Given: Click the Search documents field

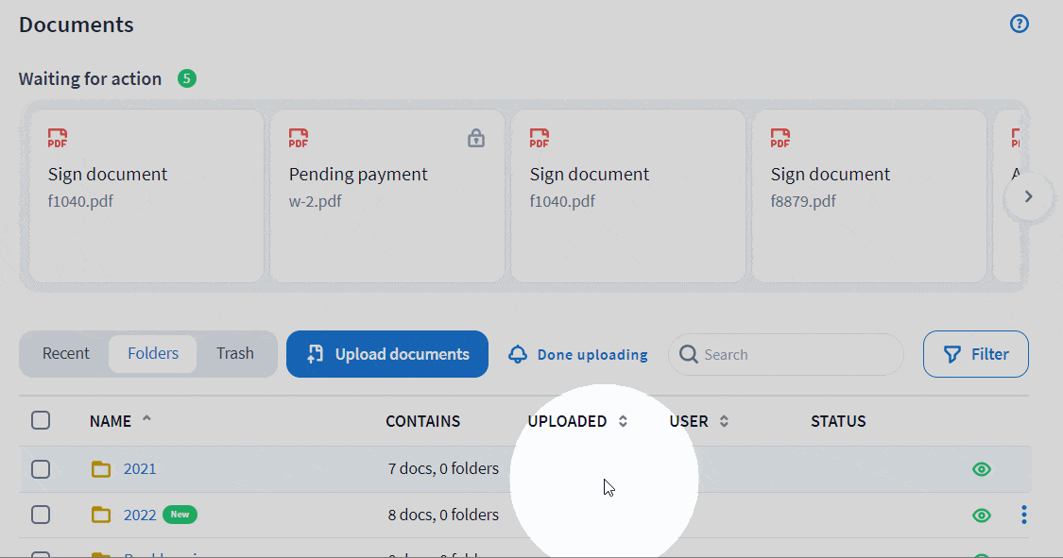Looking at the screenshot, I should click(794, 355).
